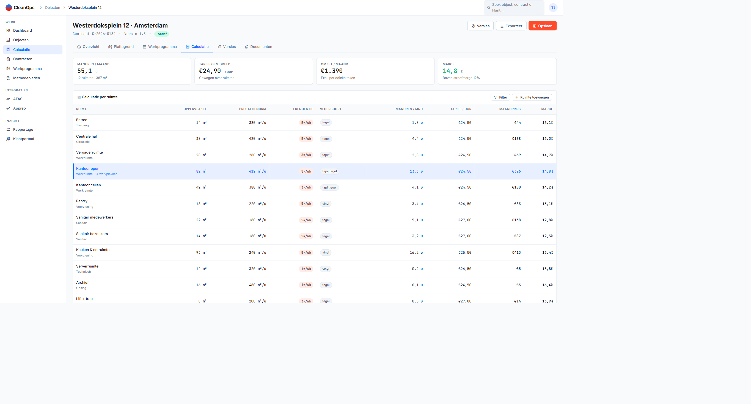This screenshot has width=751, height=404.
Task: Click the Actief status badge
Action: (x=162, y=34)
